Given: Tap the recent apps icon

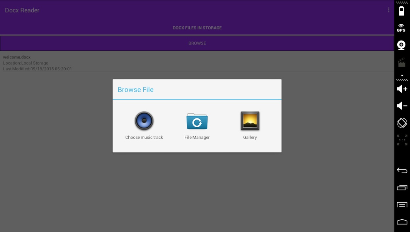Looking at the screenshot, I should pyautogui.click(x=402, y=188).
